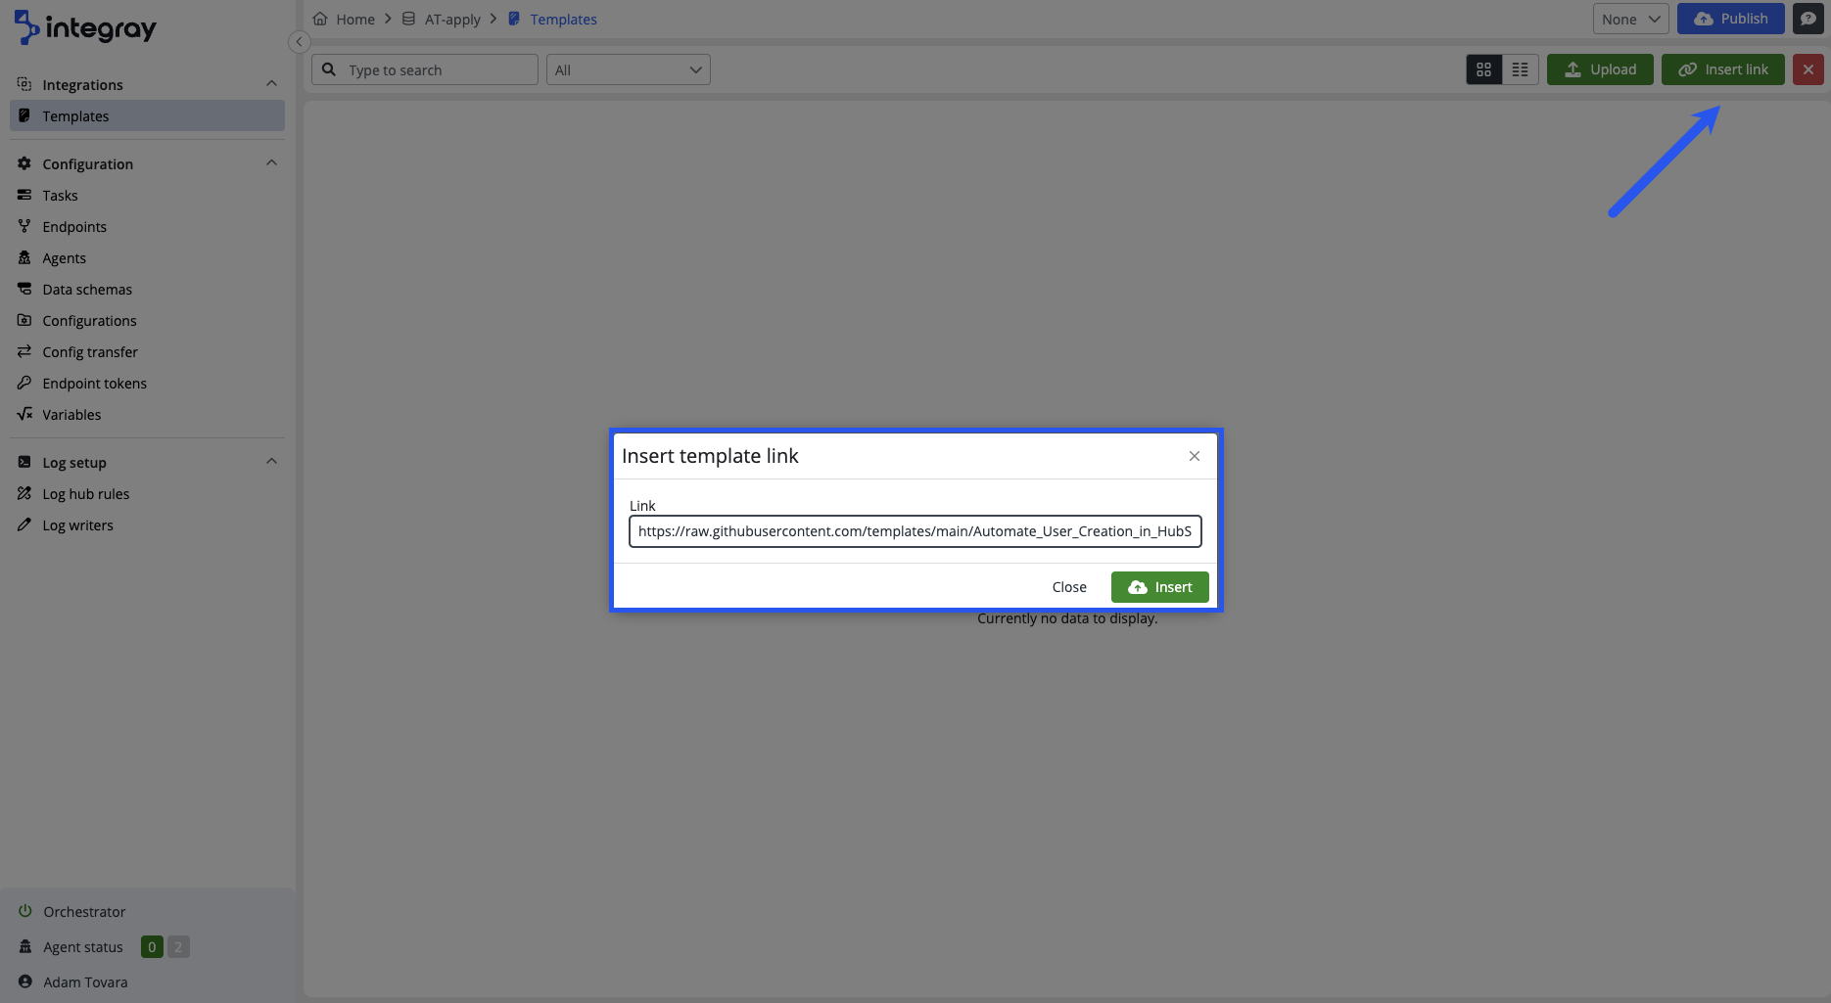The height and width of the screenshot is (1003, 1831).
Task: Click the Publish button
Action: [1730, 19]
